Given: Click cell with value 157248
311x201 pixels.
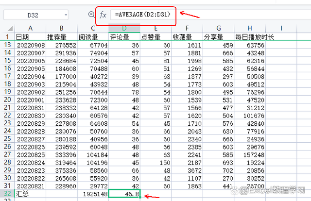Looking at the screenshot, I should (250, 155).
